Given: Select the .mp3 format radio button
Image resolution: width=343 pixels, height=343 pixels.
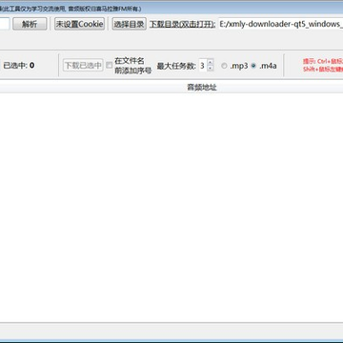Looking at the screenshot, I should pos(224,66).
